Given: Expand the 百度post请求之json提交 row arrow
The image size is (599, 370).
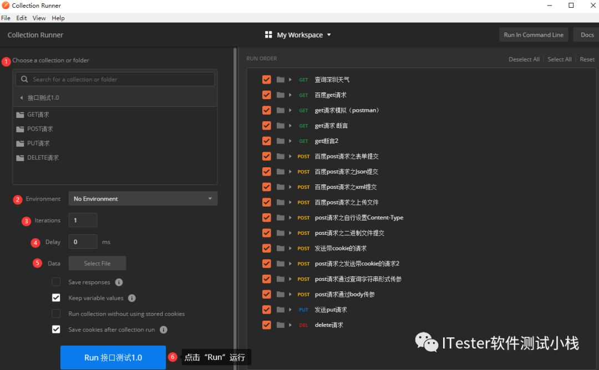Looking at the screenshot, I should pyautogui.click(x=290, y=172).
